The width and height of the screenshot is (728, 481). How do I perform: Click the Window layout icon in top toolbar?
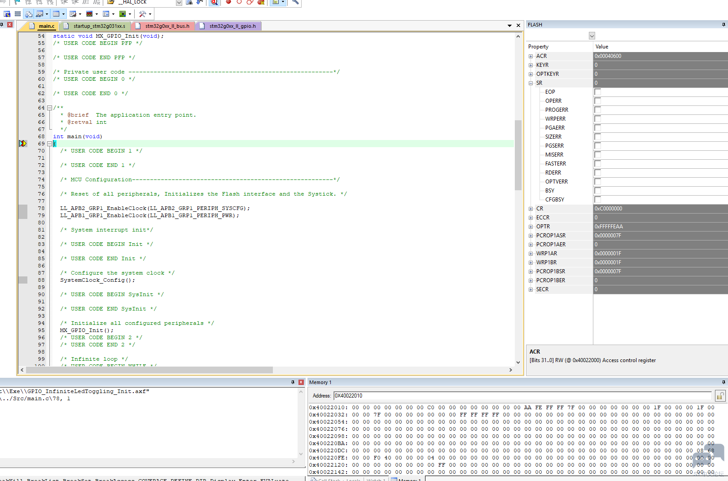[x=276, y=2]
